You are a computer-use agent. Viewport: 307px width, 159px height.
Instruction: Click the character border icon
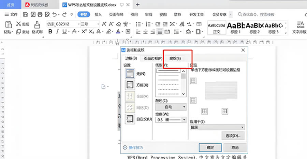pyautogui.click(x=128, y=31)
